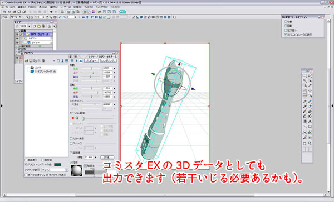This screenshot has width=334, height=202.
Task: Select the Text (A) tool in toolbox
Action: click(310, 122)
